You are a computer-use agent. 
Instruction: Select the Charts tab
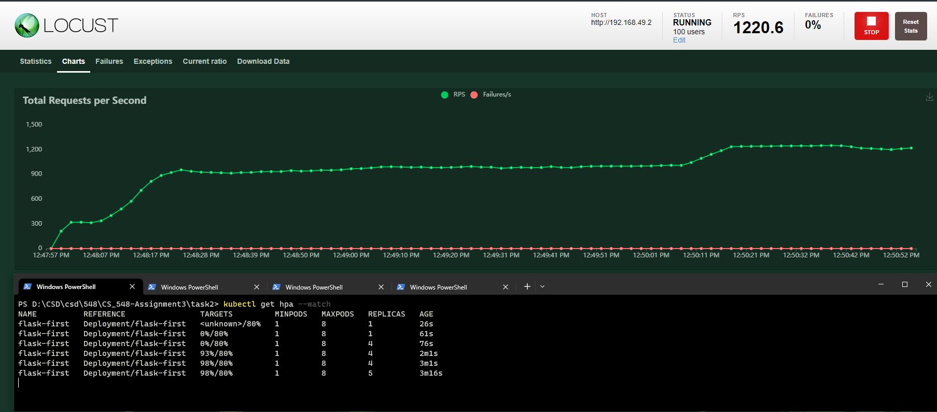(x=74, y=61)
